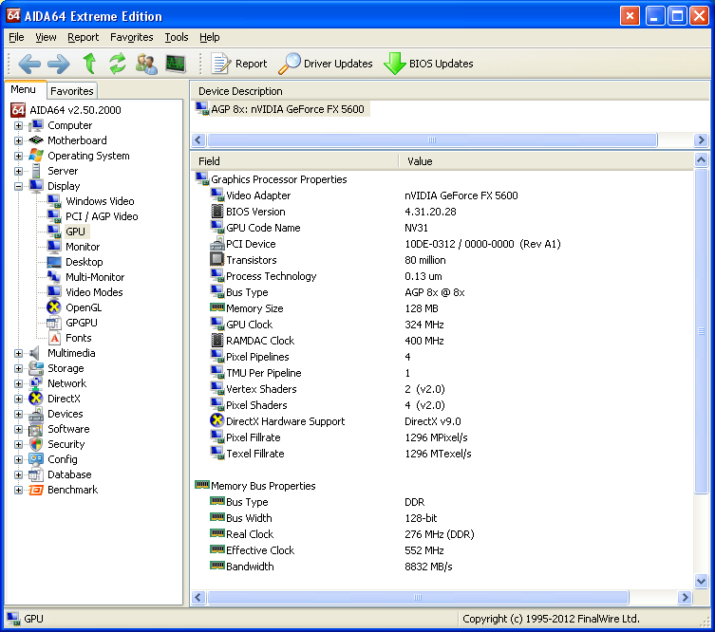Screen dimensions: 715x632
Task: Expand the Motherboard node
Action: (18, 140)
